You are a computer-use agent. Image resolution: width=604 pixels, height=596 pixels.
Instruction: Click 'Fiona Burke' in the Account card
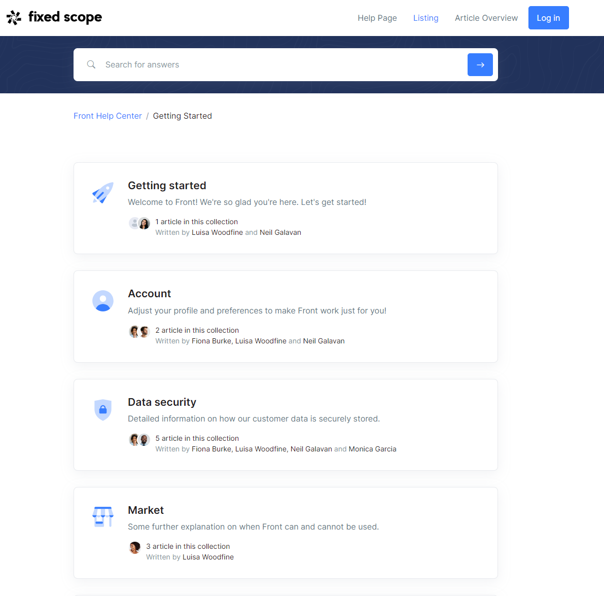(x=211, y=341)
